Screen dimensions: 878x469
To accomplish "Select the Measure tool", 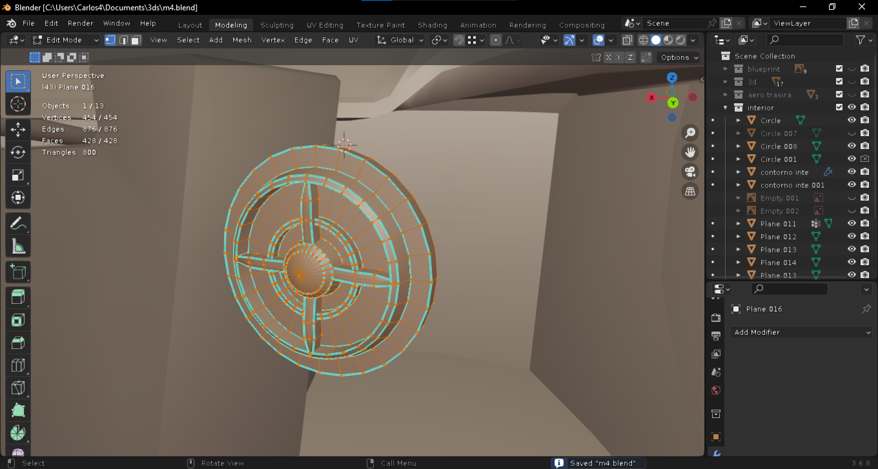I will click(18, 247).
